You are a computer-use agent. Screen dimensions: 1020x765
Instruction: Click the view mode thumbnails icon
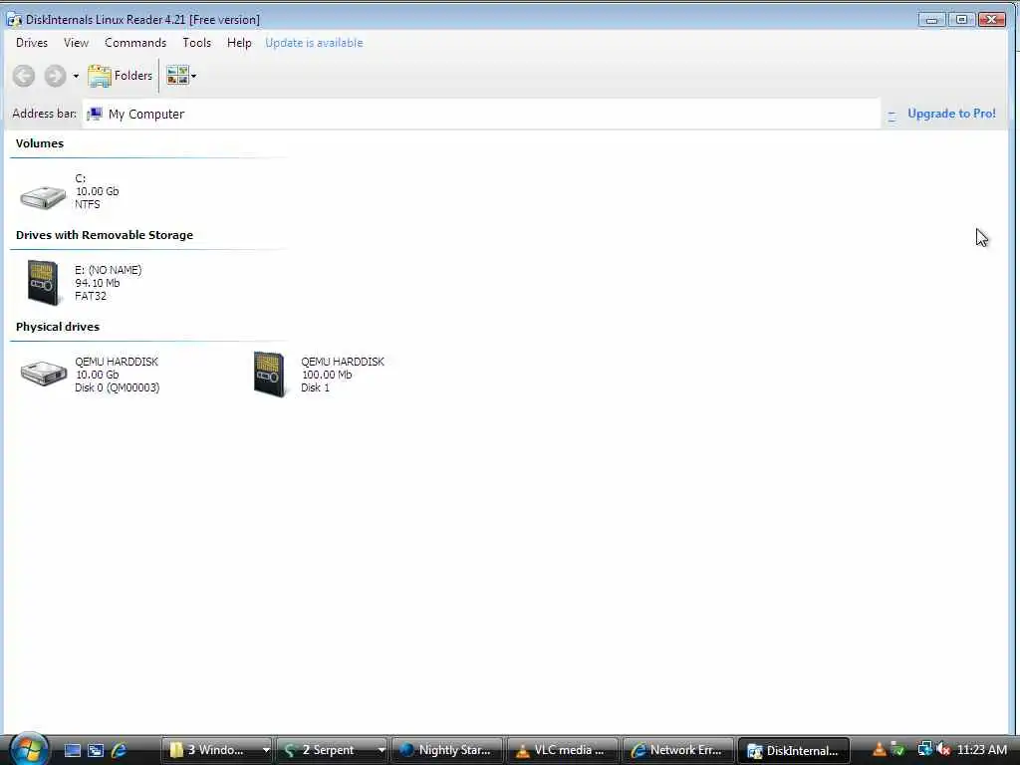pyautogui.click(x=177, y=76)
